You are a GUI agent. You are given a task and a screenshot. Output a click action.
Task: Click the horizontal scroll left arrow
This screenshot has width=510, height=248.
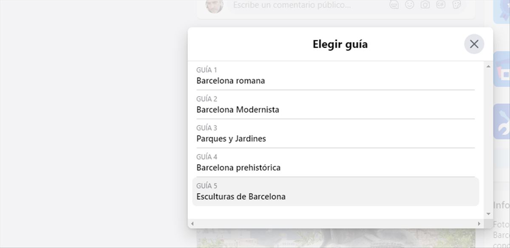(192, 223)
